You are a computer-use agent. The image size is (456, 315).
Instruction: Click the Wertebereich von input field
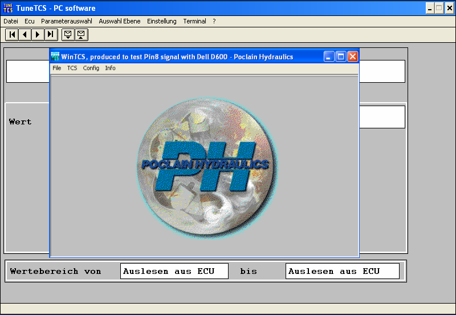tap(174, 271)
